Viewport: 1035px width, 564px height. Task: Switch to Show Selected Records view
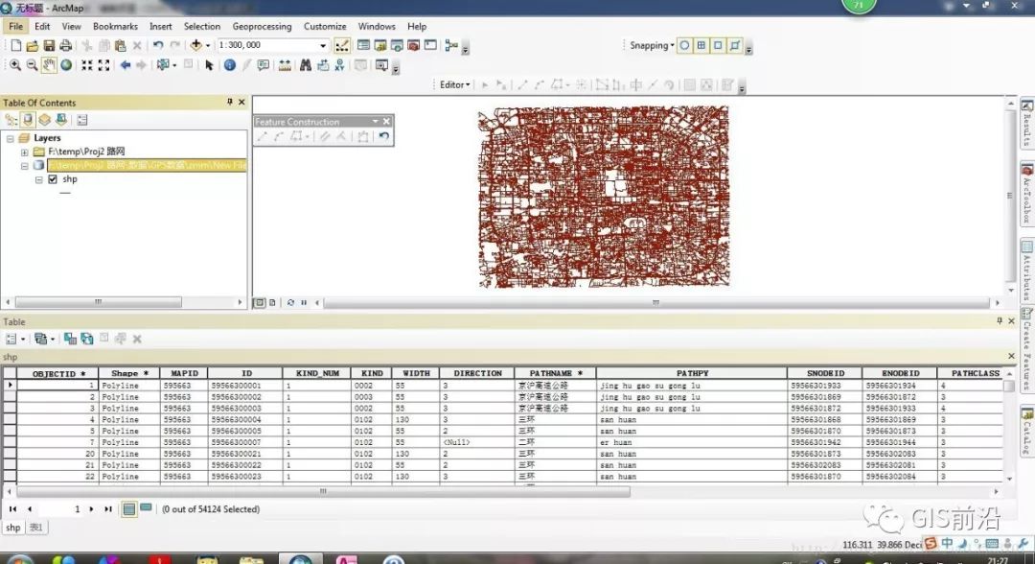pos(146,508)
